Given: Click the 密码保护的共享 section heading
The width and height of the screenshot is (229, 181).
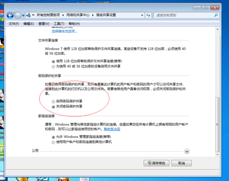Looking at the screenshot, I should [50, 76].
